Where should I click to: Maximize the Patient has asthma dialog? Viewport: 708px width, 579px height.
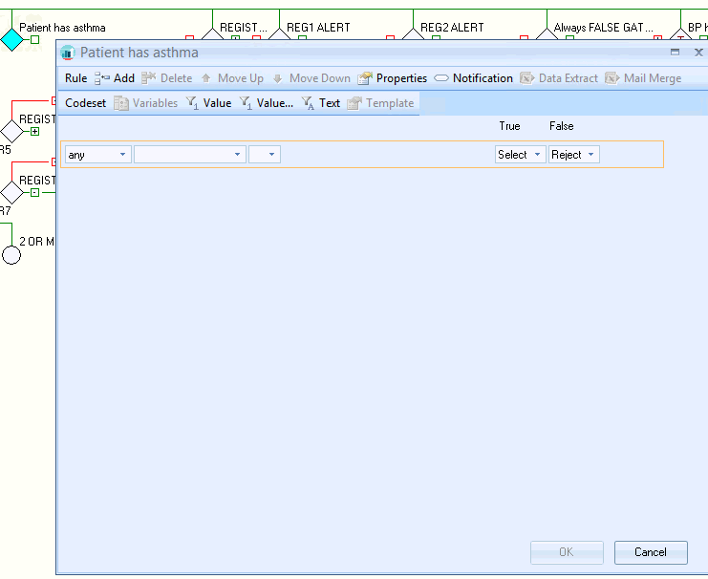675,53
